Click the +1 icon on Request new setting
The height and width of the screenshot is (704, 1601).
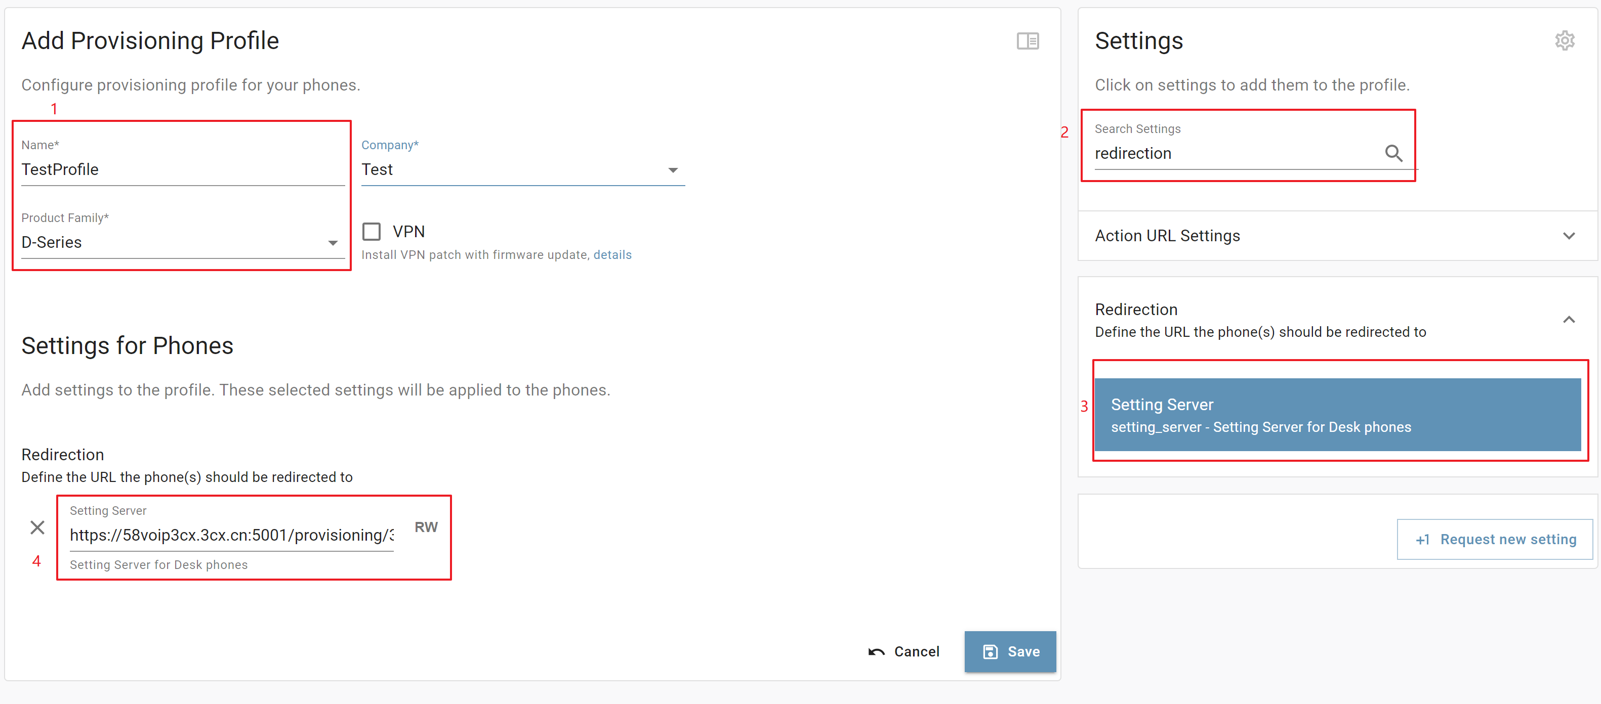[x=1423, y=540]
